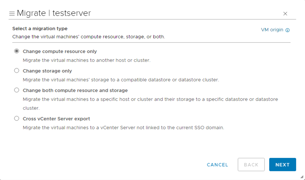The width and height of the screenshot is (305, 180).
Task: Click the compatible datastore description text
Action: click(x=121, y=80)
